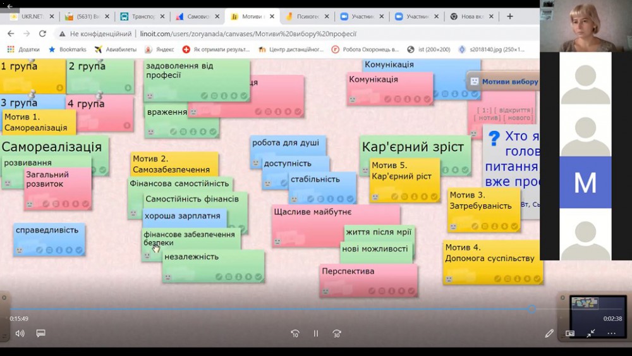This screenshot has width=632, height=356.
Task: Select the життя після мрії note
Action: tap(379, 232)
